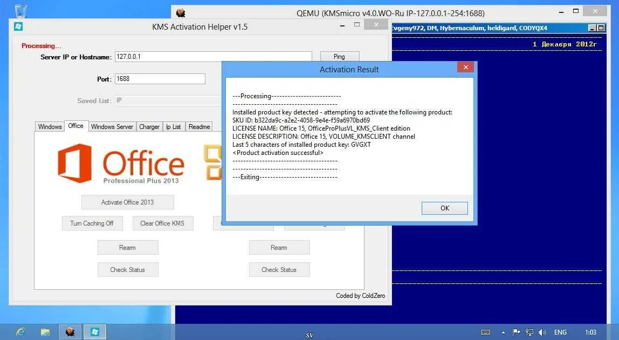Open the volume speaker icon

(x=542, y=332)
